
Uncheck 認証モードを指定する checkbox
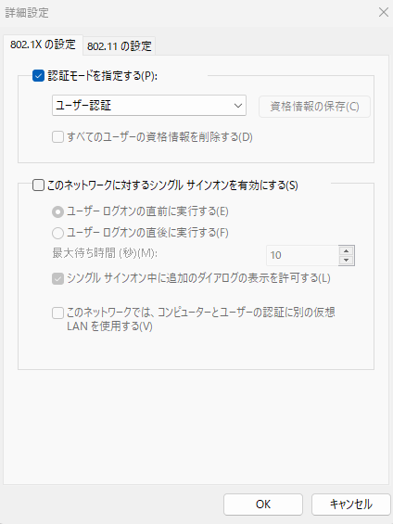tap(38, 75)
